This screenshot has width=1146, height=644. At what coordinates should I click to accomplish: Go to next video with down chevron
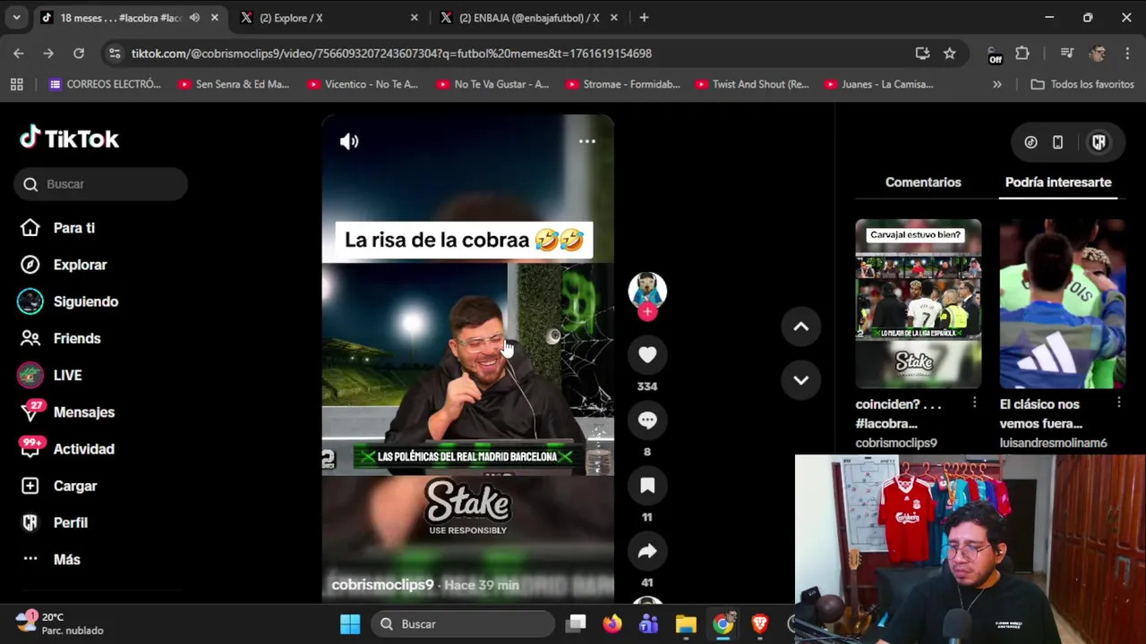[800, 380]
